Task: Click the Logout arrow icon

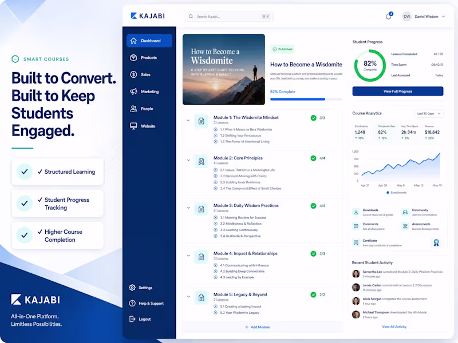Action: [132, 319]
